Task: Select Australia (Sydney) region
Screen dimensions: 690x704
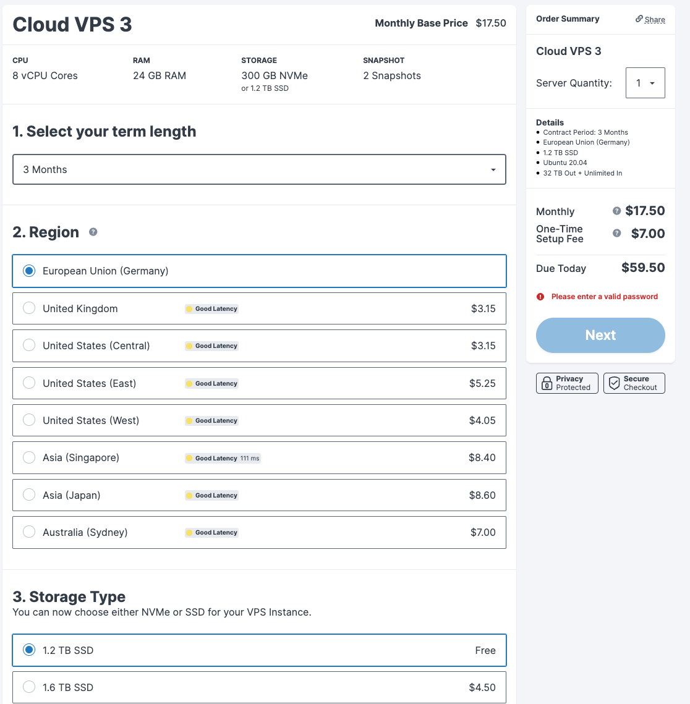Action: 259,533
